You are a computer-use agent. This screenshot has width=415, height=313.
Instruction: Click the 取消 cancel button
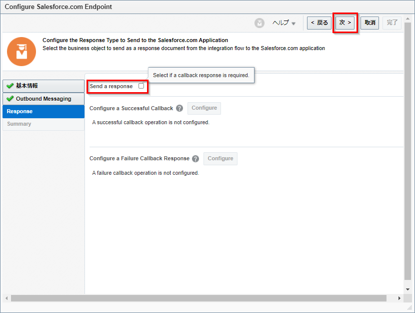(x=369, y=23)
